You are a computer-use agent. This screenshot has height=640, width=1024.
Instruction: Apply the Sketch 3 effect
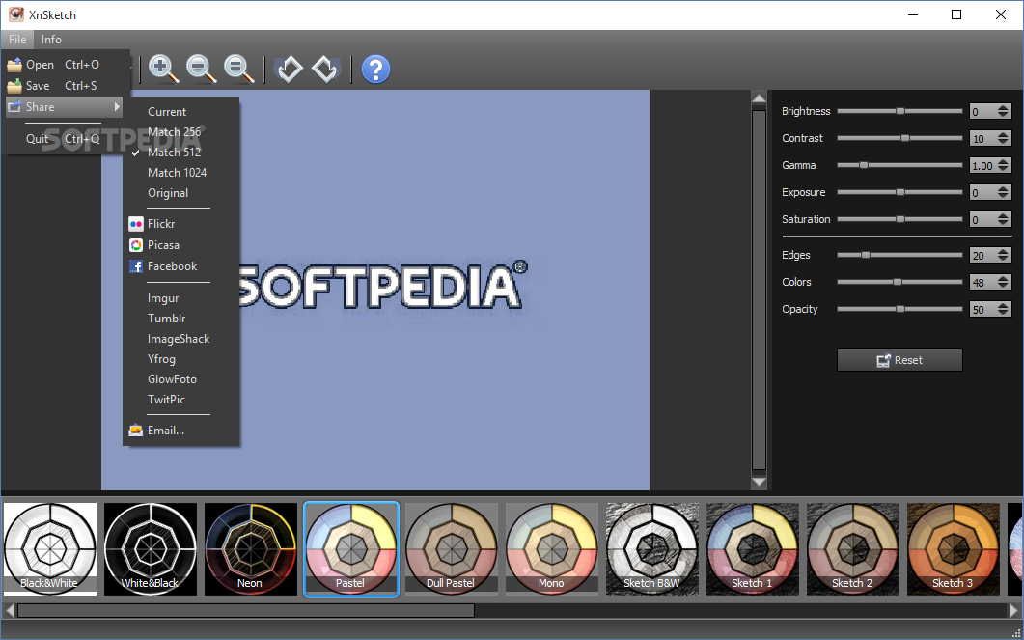[x=954, y=548]
